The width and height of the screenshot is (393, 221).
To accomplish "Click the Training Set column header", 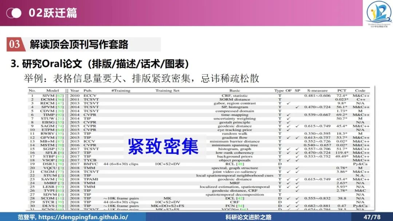I will [x=167, y=91].
